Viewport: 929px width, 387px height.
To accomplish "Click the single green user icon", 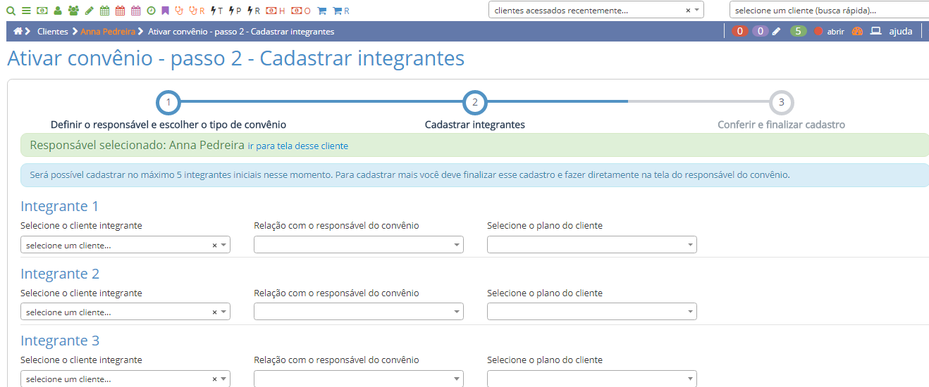I will point(58,11).
